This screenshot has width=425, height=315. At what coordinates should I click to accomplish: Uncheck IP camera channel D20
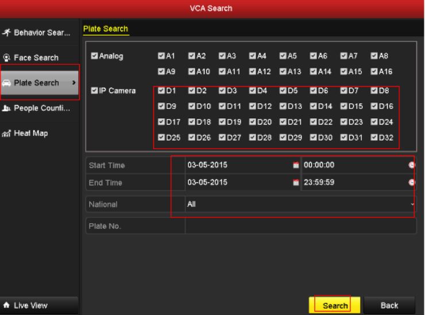[x=252, y=122]
